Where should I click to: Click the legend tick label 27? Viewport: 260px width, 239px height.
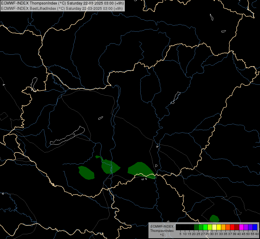(203, 234)
